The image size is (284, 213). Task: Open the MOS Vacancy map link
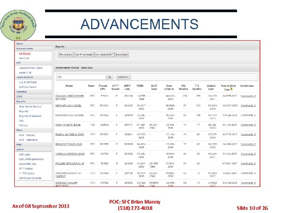pyautogui.click(x=27, y=135)
